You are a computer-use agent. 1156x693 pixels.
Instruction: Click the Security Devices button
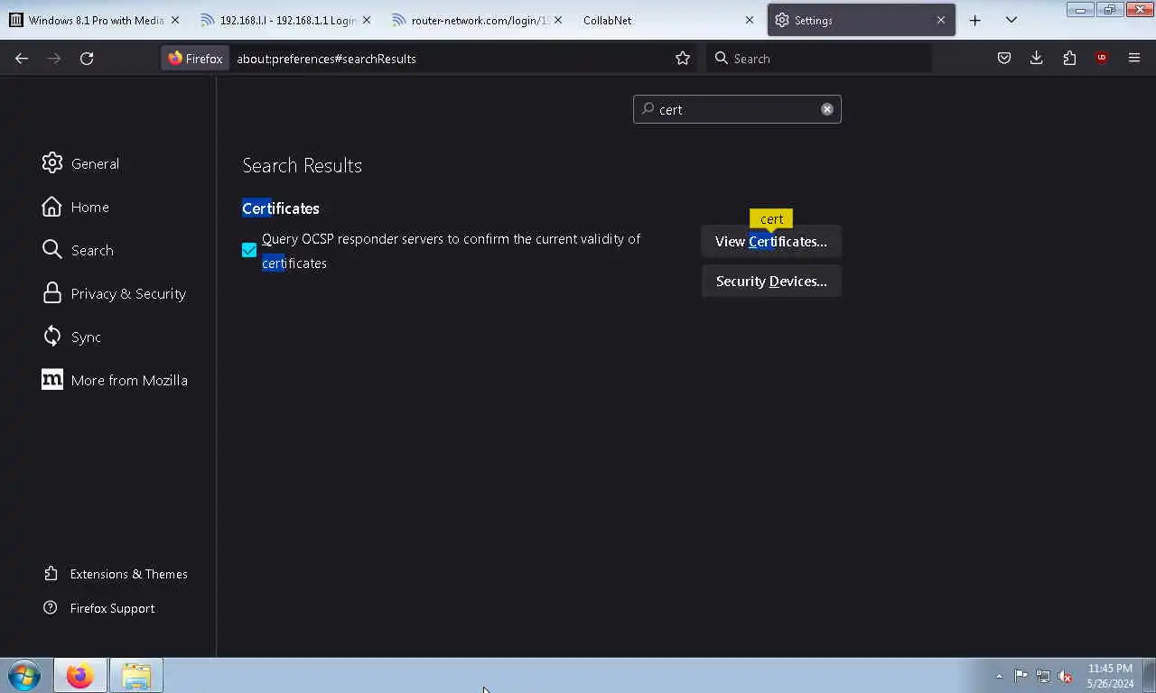[x=771, y=282]
